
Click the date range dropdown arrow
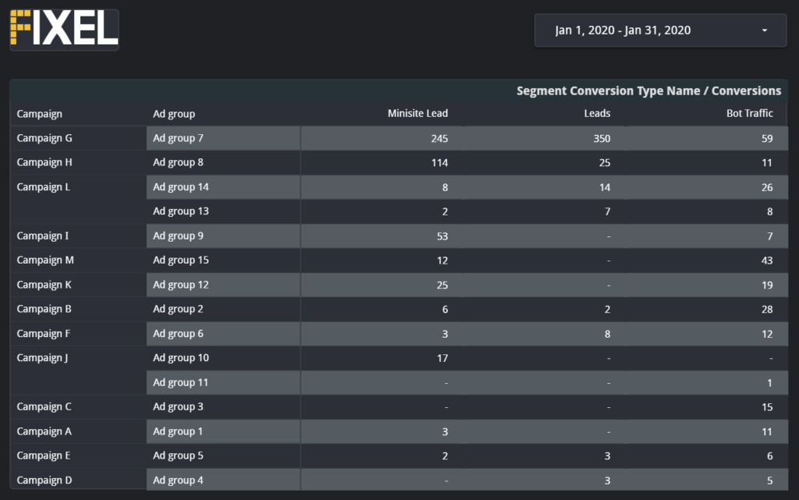(765, 30)
